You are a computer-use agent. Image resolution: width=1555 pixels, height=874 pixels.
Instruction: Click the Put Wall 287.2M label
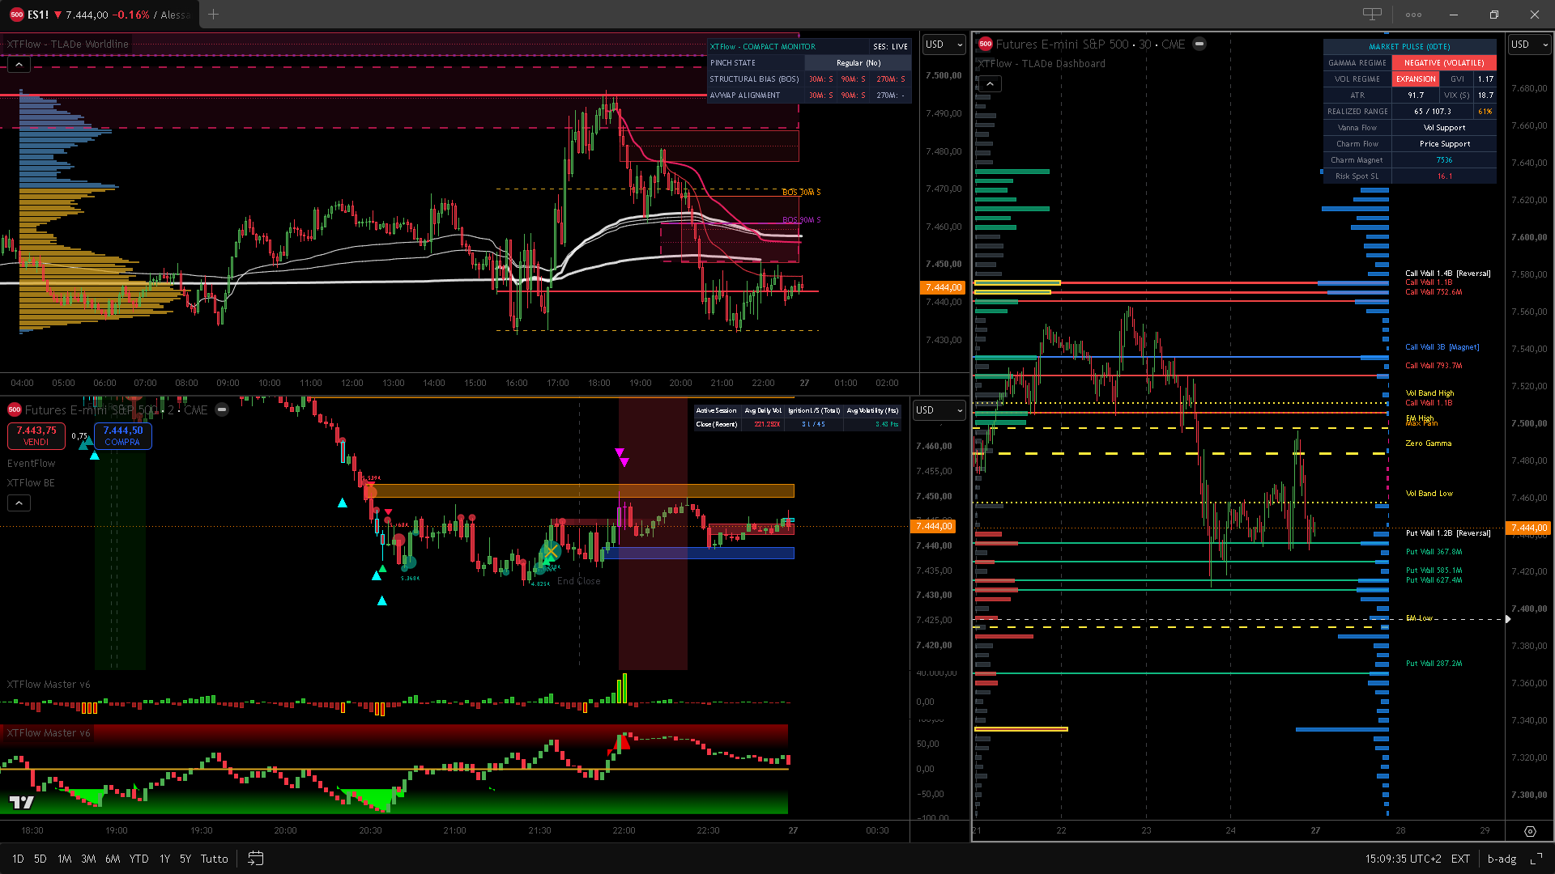[1434, 664]
